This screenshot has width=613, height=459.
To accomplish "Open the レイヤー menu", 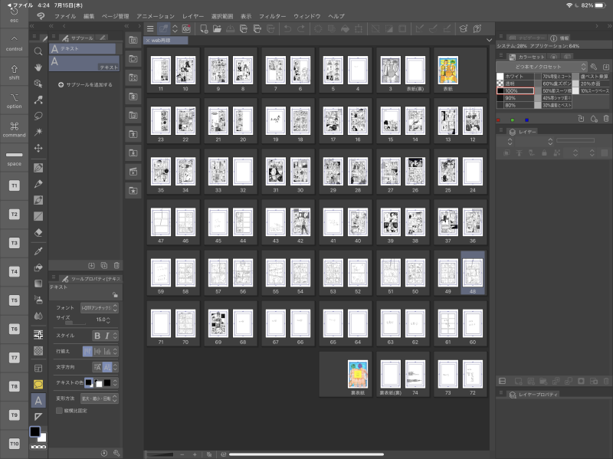I will point(193,16).
